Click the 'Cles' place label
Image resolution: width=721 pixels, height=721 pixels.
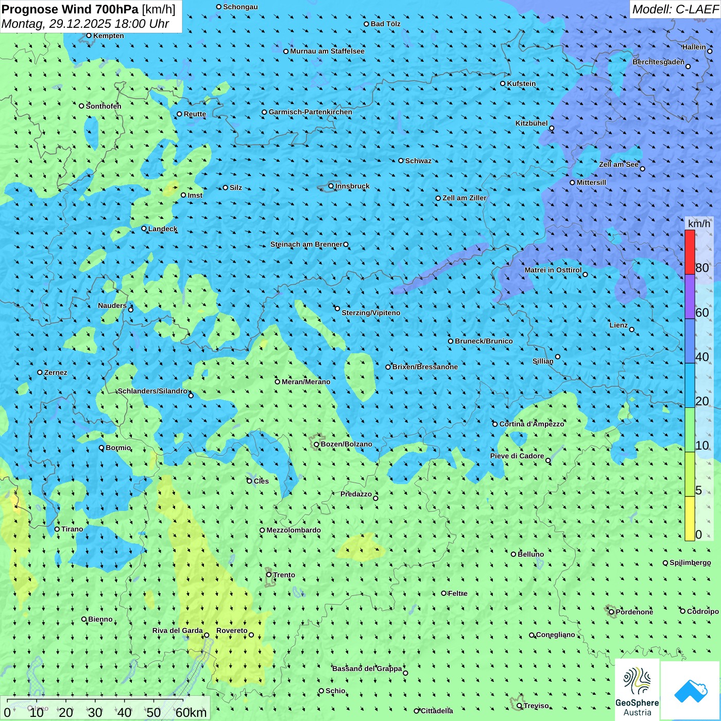click(x=261, y=481)
